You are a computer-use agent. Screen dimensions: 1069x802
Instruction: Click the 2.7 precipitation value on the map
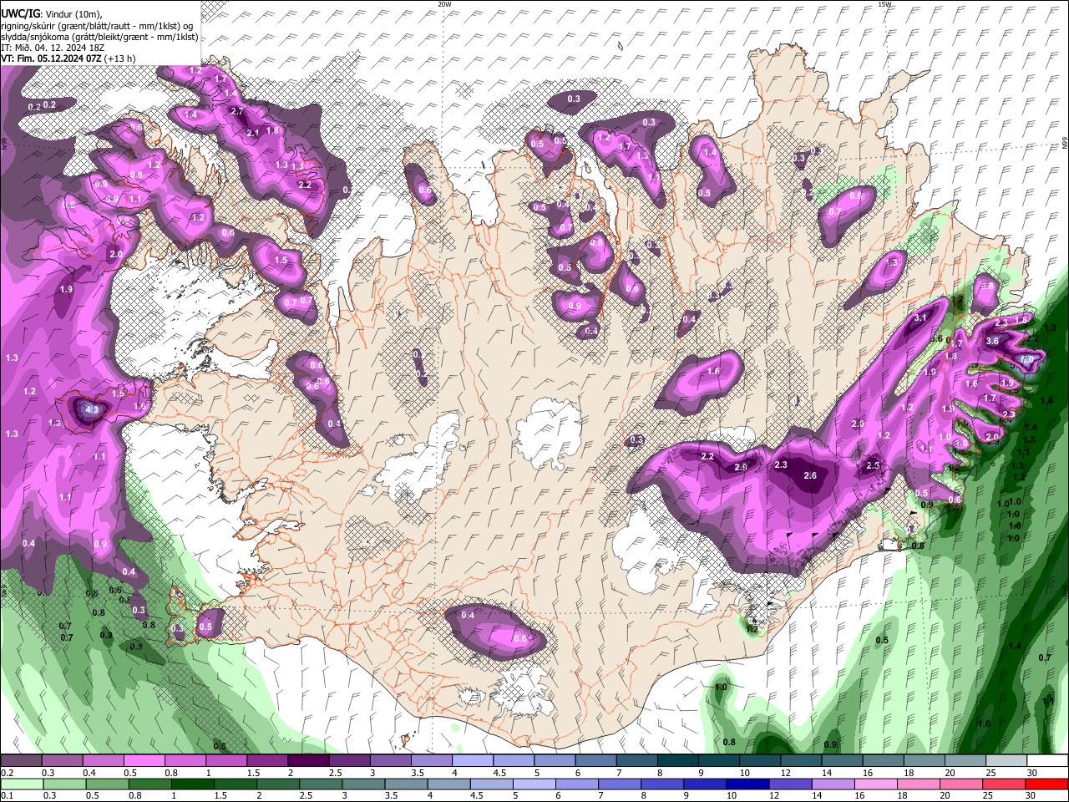(x=236, y=111)
